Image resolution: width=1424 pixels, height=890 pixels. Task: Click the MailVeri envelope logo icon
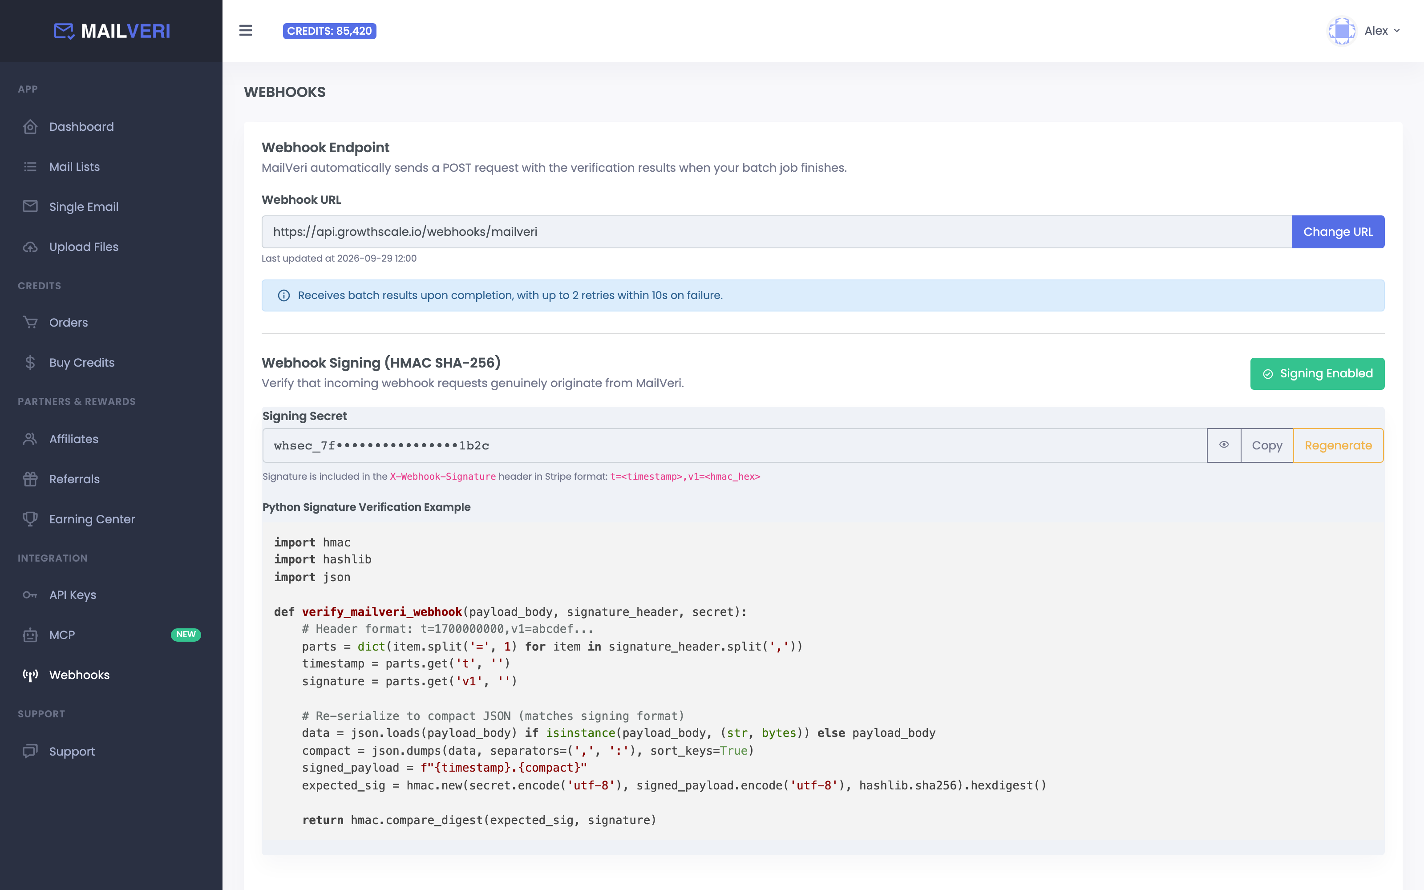point(64,31)
